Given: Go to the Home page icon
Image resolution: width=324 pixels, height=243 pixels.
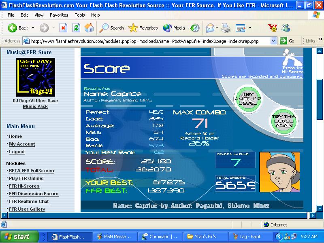Looking at the screenshot, I should (89, 28).
